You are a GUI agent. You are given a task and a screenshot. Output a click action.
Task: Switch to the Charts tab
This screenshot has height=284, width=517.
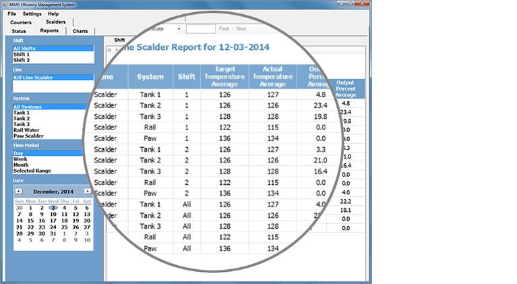(x=80, y=31)
